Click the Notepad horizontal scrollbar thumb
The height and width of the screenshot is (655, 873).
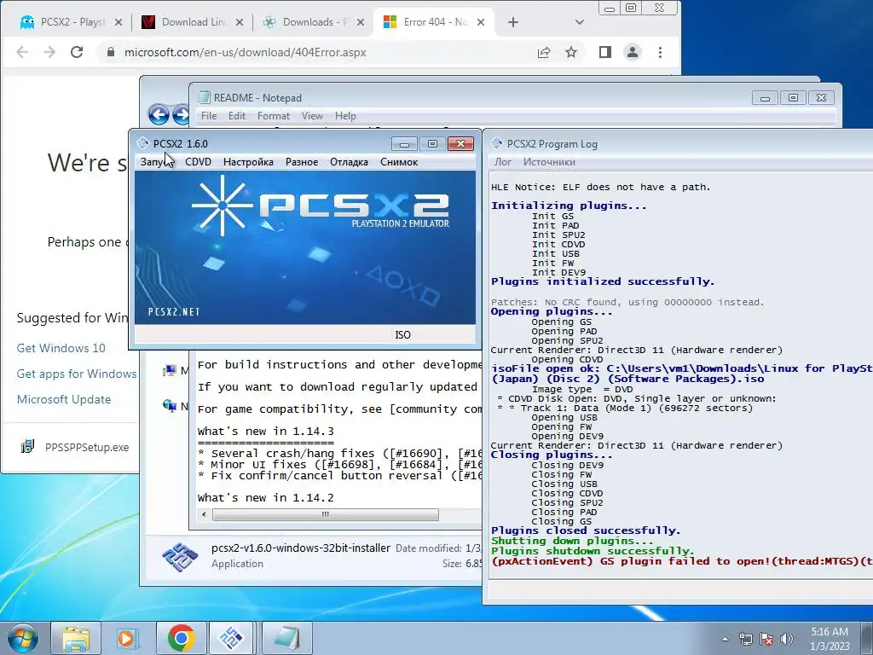(325, 514)
